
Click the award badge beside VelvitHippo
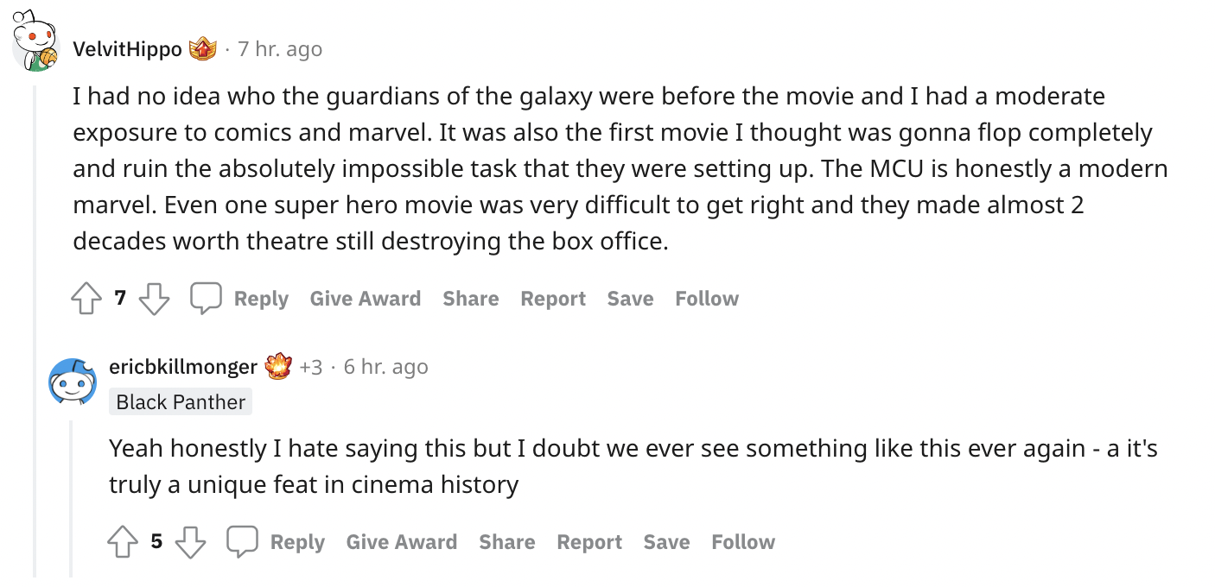(202, 49)
